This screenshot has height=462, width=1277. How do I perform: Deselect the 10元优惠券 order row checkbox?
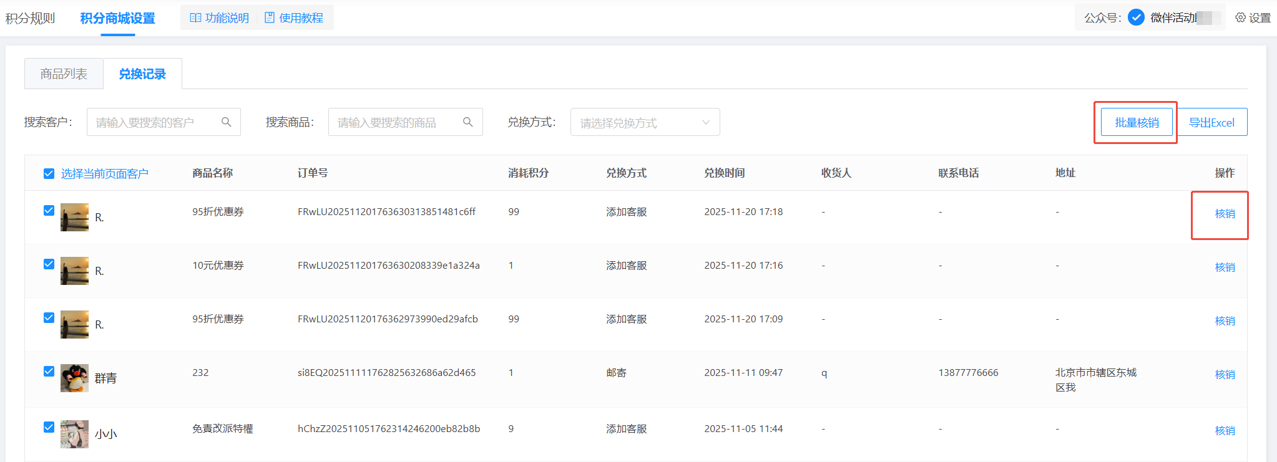49,264
